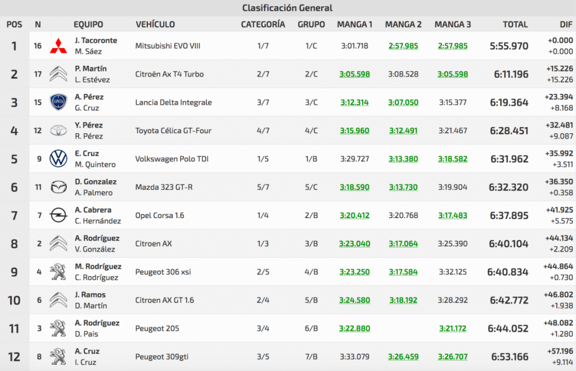Click the Mitsubishi logo for J. Tacoronte

pyautogui.click(x=58, y=46)
